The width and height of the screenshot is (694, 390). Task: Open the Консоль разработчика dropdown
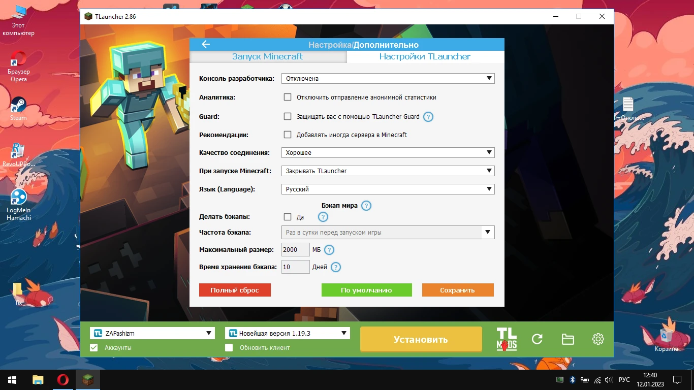point(388,78)
